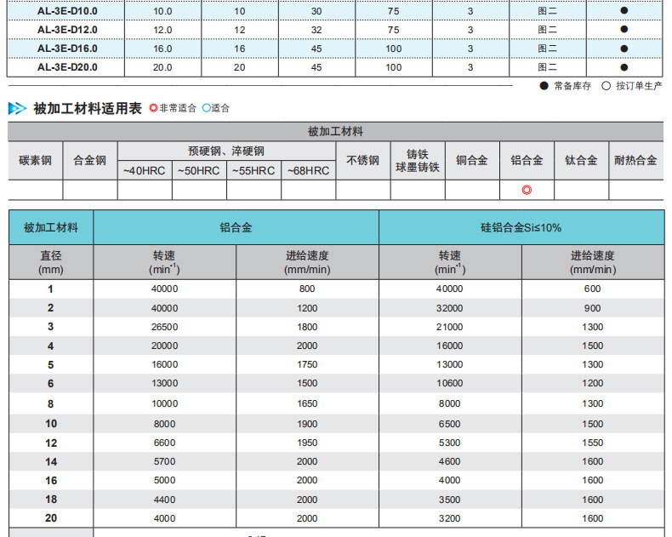Screen dimensions: 672x537
Task: Click the 直径 (mm) column header
Action: (x=51, y=262)
